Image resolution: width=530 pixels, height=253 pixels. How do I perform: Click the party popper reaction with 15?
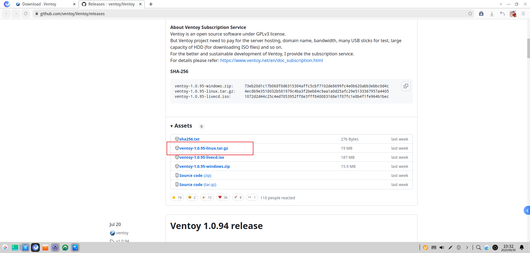(x=207, y=197)
